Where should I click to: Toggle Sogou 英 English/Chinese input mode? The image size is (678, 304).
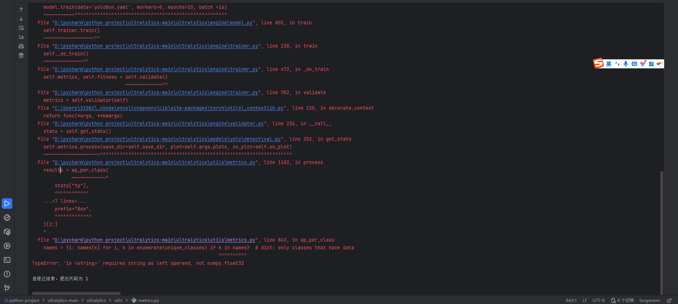point(609,64)
